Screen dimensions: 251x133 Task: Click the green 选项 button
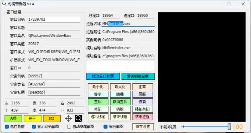click(13, 118)
